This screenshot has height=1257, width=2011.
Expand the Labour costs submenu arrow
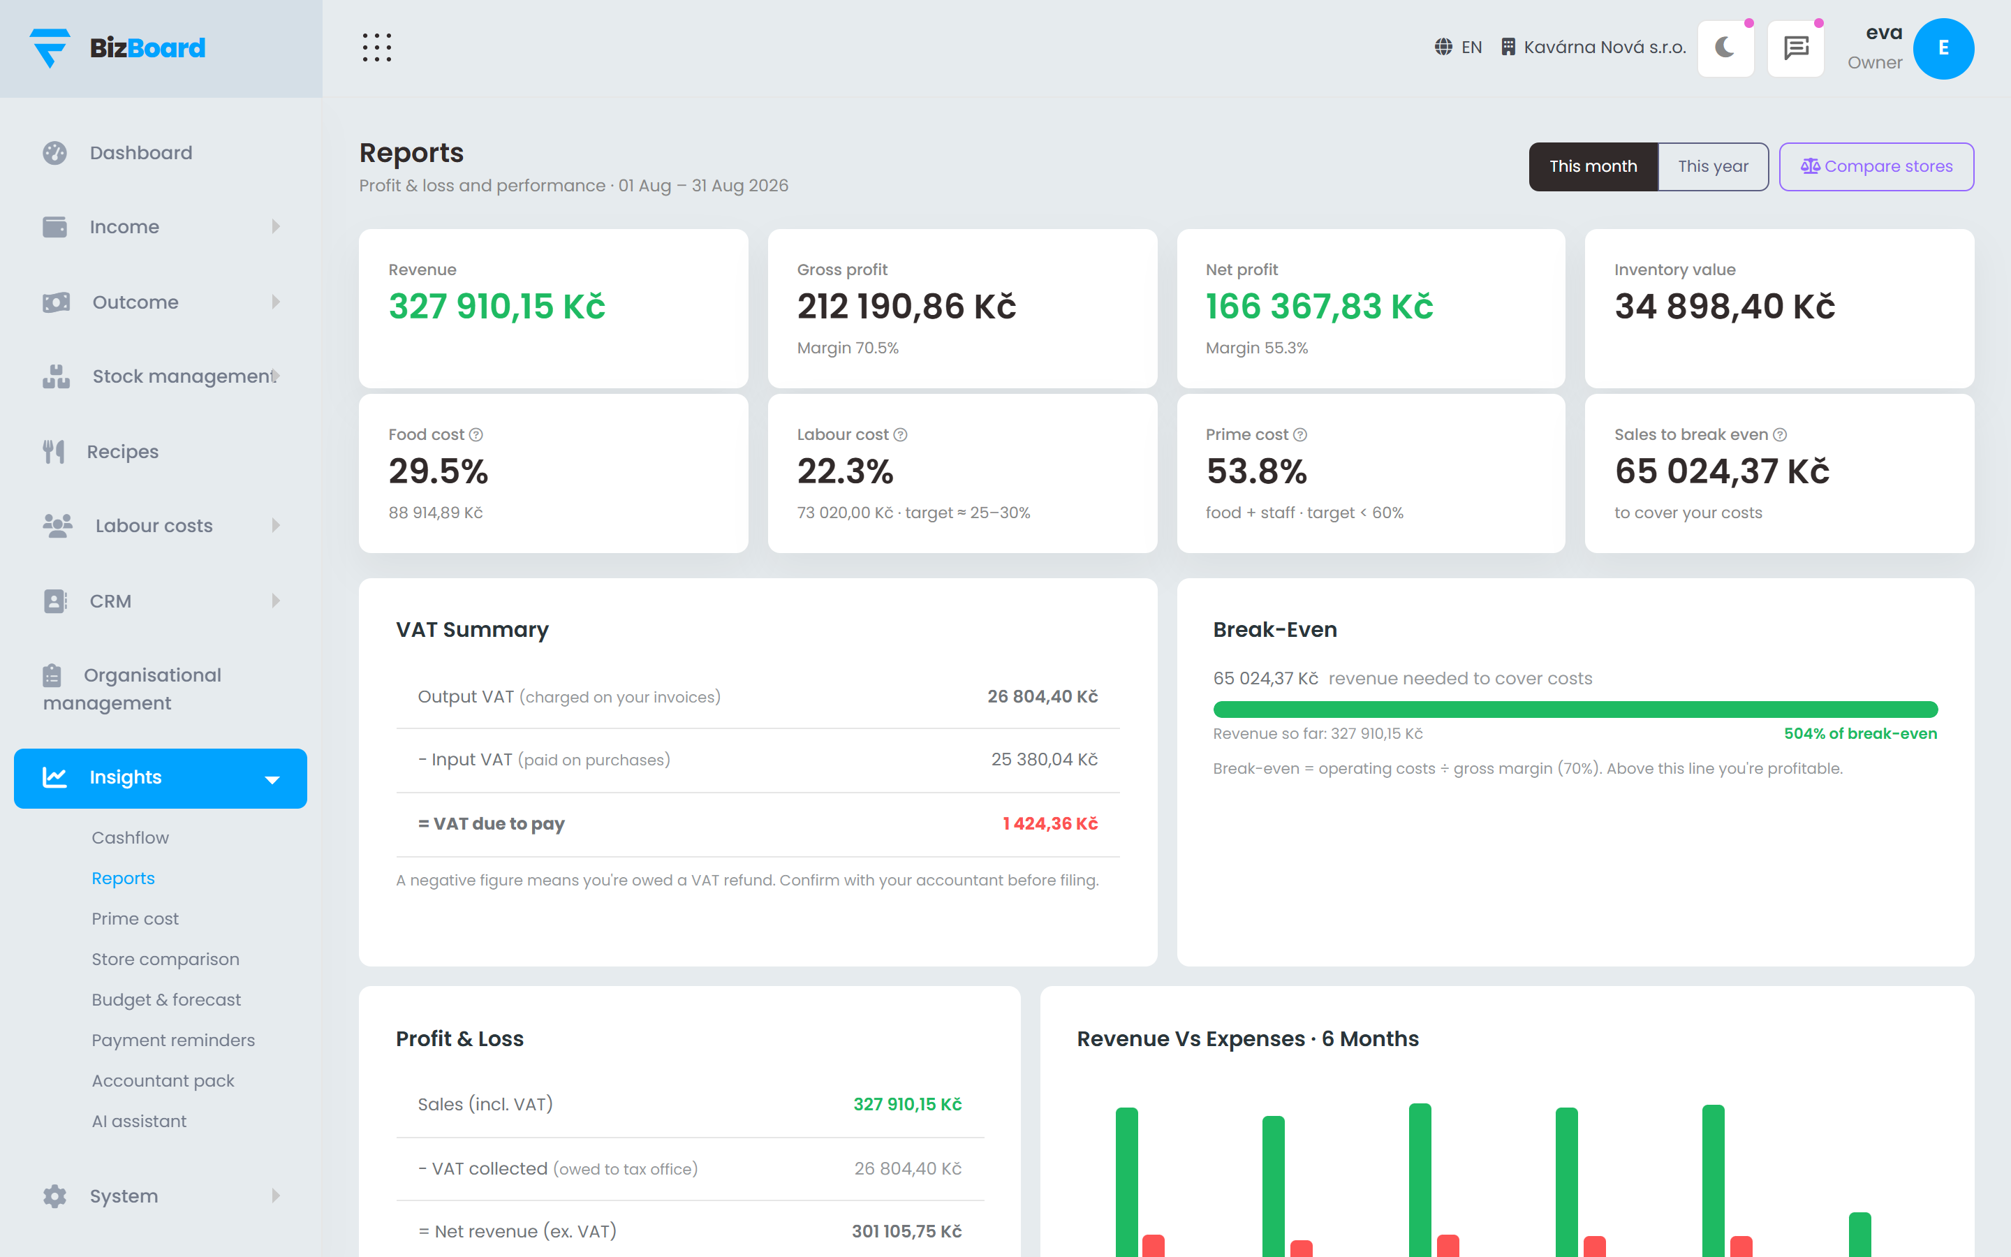(276, 525)
